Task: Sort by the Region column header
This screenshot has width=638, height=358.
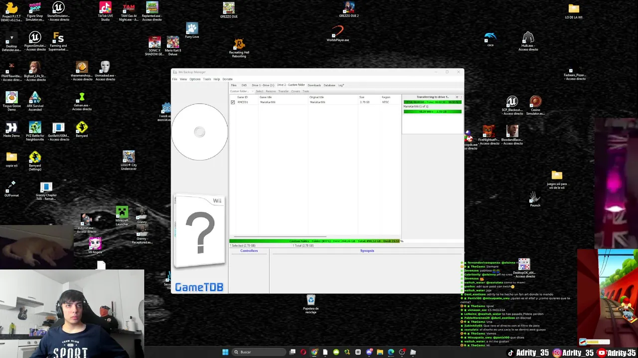Action: [386, 97]
